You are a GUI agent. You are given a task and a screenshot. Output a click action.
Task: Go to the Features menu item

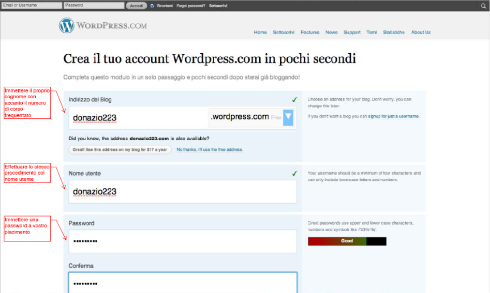click(x=310, y=32)
